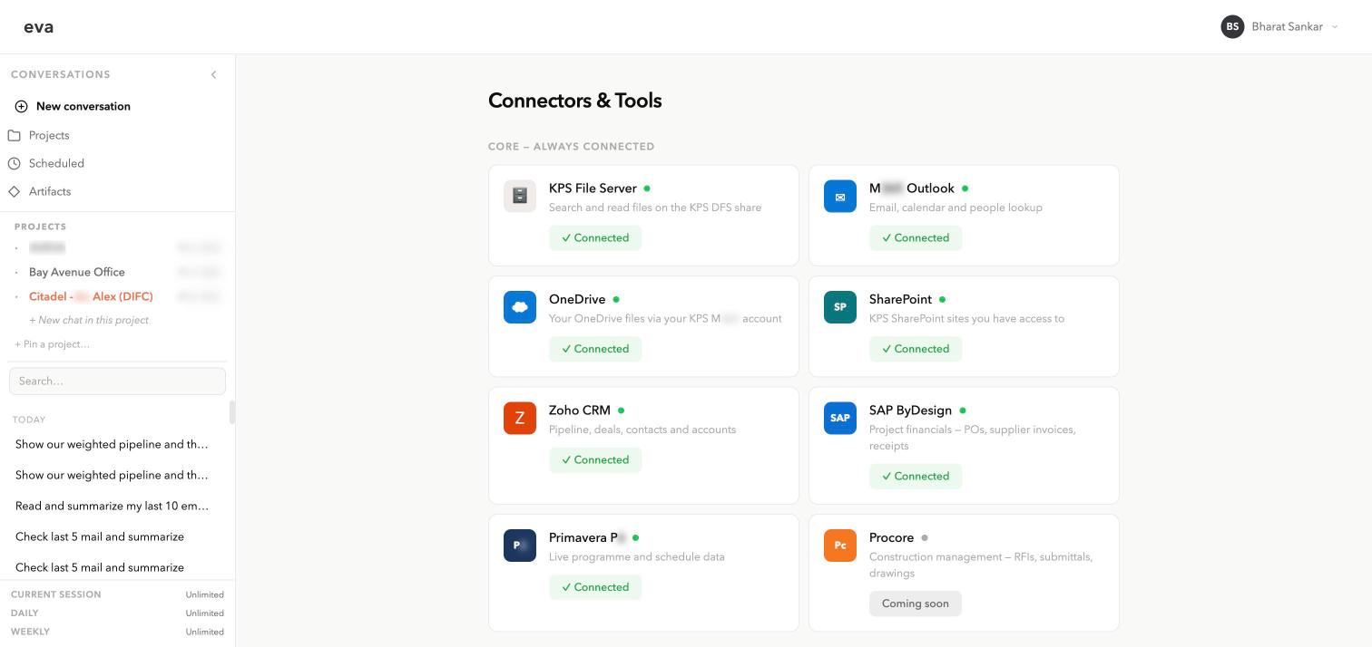Viewport: 1372px width, 647px height.
Task: Click Weekly usage Unlimited value
Action: click(x=205, y=632)
